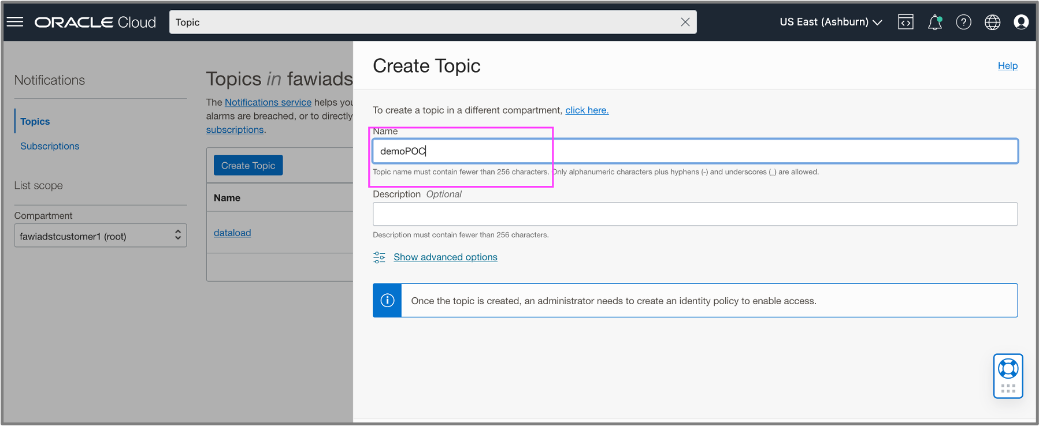
Task: Click the blue Create Topic button
Action: 248,165
